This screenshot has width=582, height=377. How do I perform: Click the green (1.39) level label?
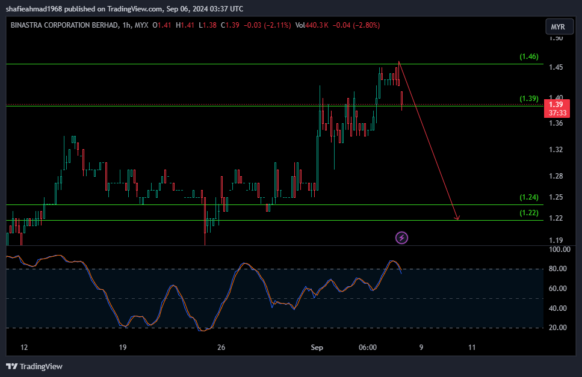click(x=529, y=98)
